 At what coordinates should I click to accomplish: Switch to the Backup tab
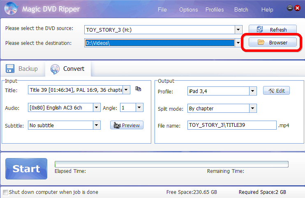(x=22, y=69)
